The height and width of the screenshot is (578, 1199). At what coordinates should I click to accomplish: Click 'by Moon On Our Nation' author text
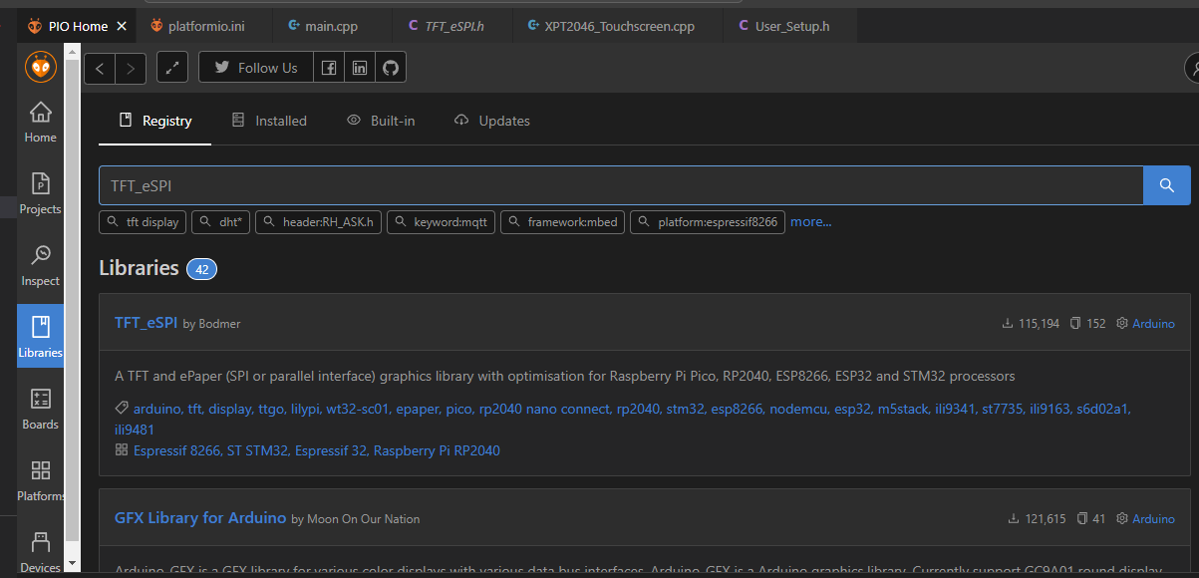click(356, 519)
